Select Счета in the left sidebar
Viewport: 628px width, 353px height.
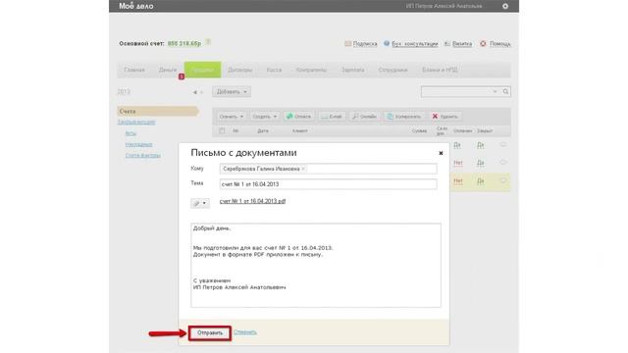[x=158, y=111]
